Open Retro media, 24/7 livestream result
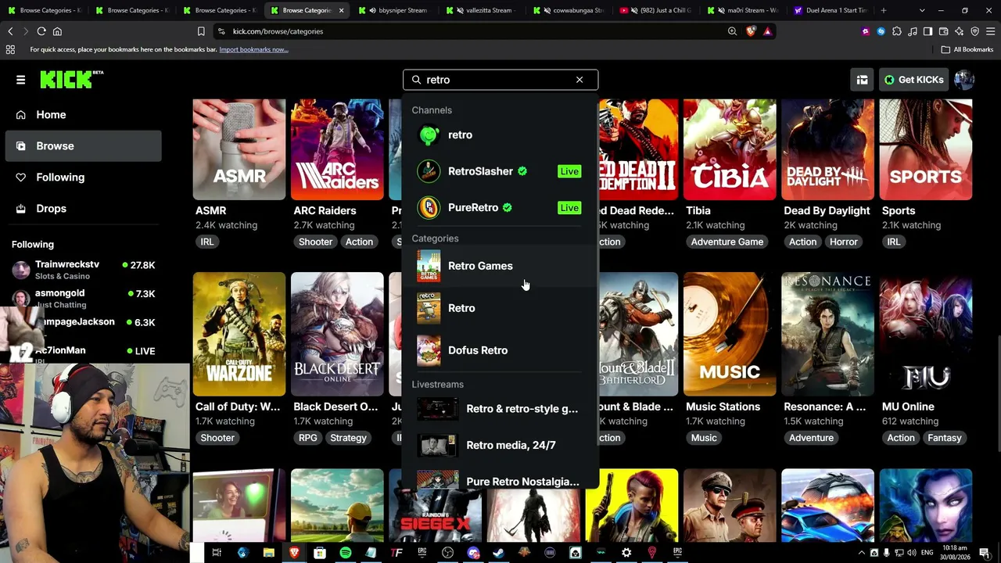Viewport: 1001px width, 563px height. click(x=500, y=445)
